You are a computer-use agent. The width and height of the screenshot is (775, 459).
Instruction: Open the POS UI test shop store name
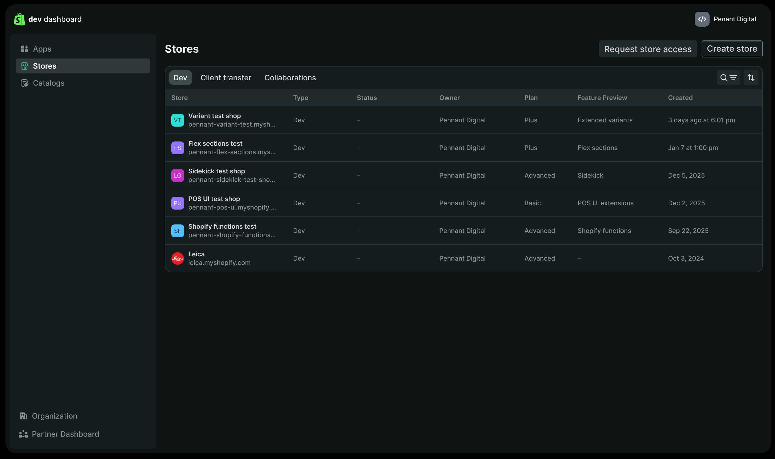(214, 199)
